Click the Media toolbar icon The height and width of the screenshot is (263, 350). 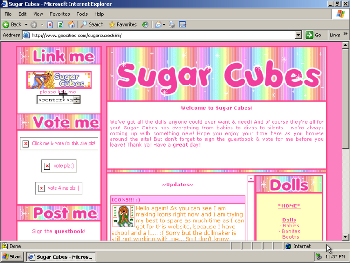tap(146, 24)
